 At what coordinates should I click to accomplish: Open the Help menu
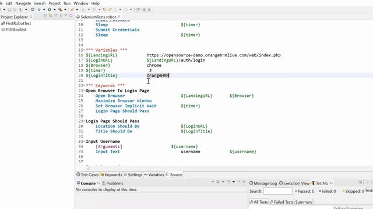click(96, 3)
